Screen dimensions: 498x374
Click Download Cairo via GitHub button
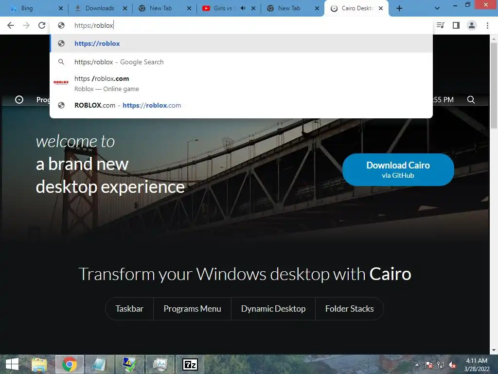click(x=398, y=169)
